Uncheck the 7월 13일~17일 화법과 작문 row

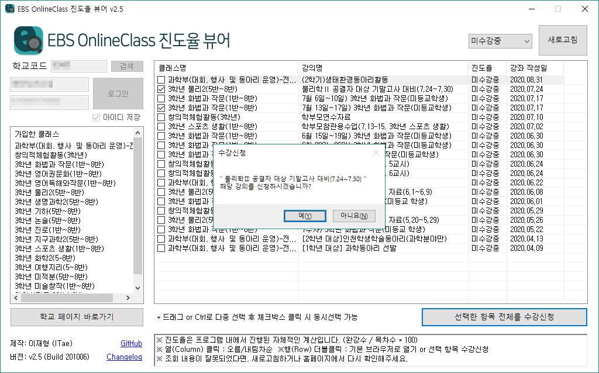click(161, 108)
